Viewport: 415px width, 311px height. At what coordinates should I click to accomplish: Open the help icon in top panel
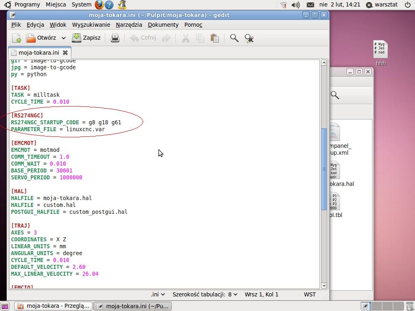(x=109, y=5)
